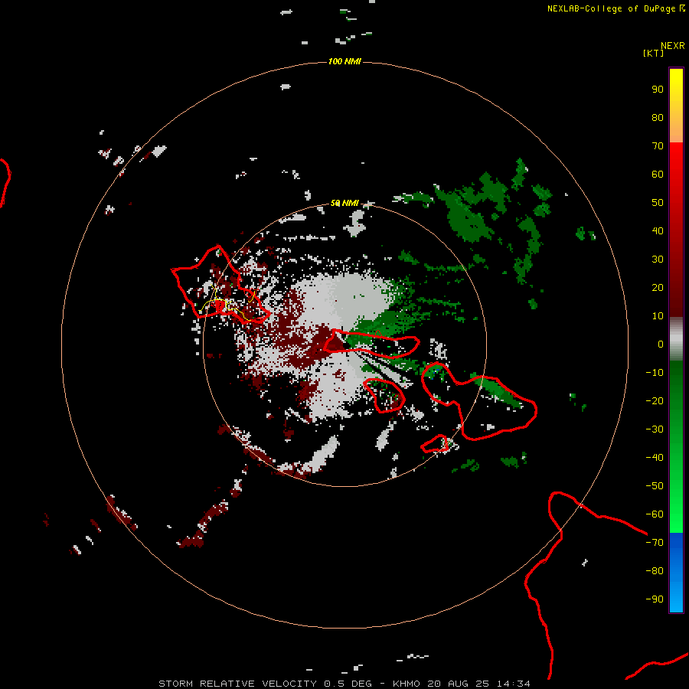Screen dimensions: 689x689
Task: Click the -40 scale label
Action: (x=655, y=458)
